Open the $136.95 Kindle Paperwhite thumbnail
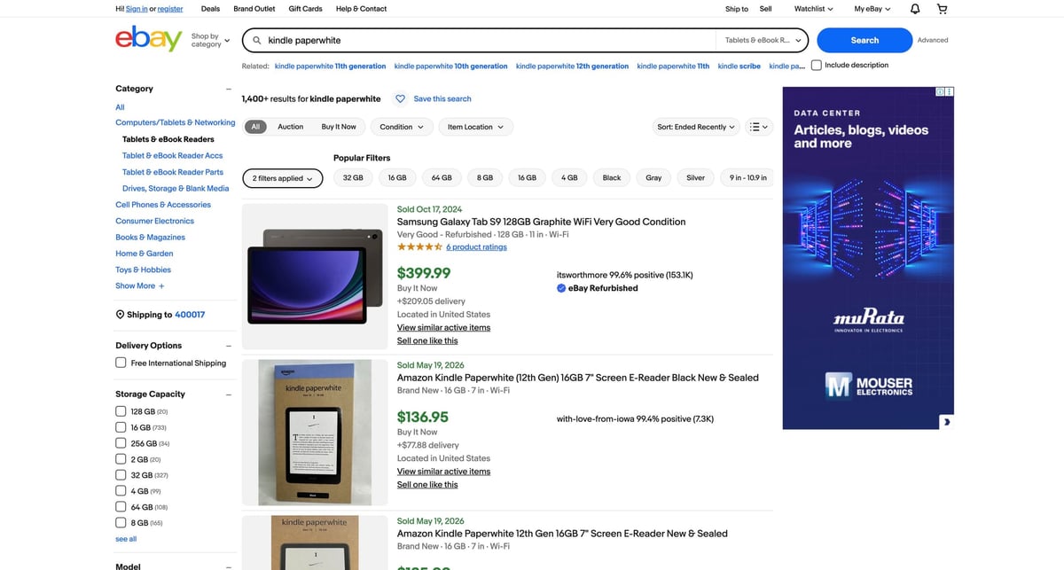 (x=315, y=433)
